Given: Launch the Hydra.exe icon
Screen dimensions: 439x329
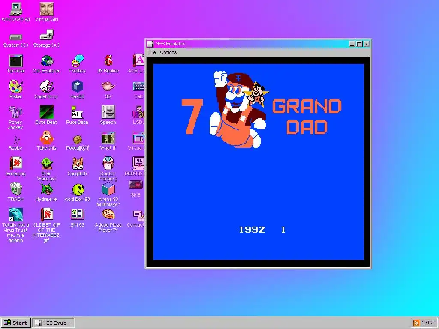Looking at the screenshot, I should coord(46,189).
